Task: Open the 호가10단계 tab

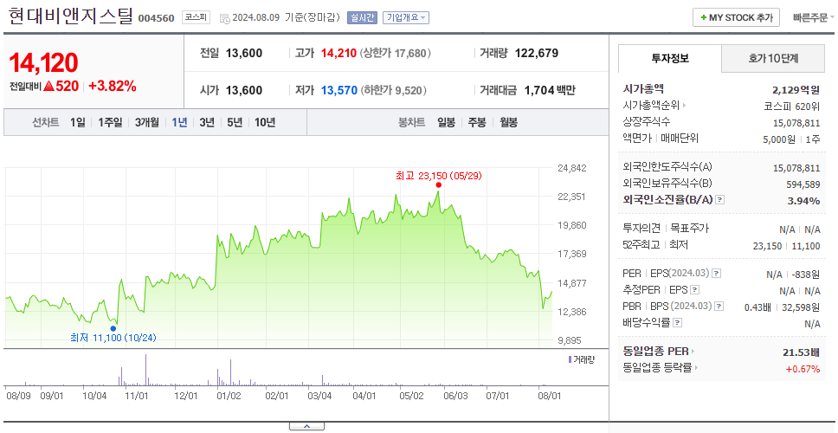Action: (x=773, y=58)
